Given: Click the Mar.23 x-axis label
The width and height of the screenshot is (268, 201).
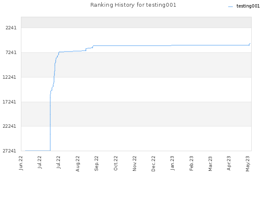Looking at the screenshot, I should [210, 163].
